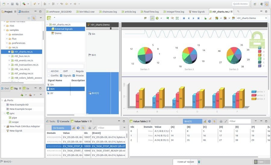271x165 pixels.
Task: Toggle the Proxies checkbox off
Action: (x=73, y=76)
